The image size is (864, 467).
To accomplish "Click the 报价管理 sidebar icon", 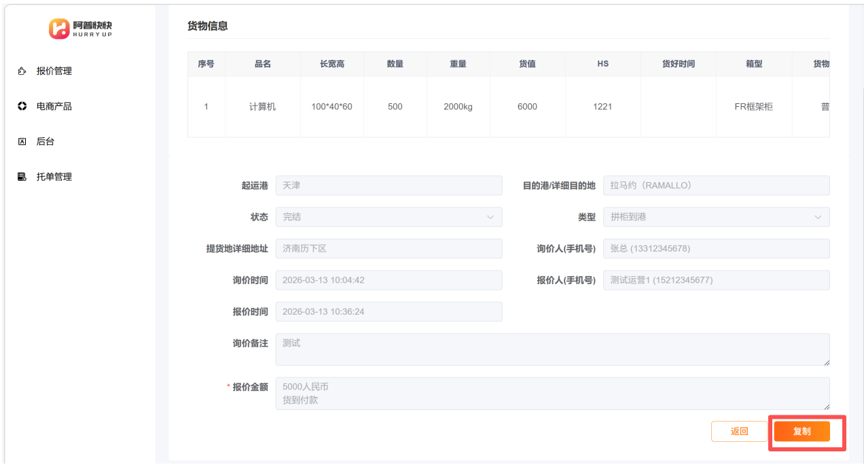I will tap(22, 71).
